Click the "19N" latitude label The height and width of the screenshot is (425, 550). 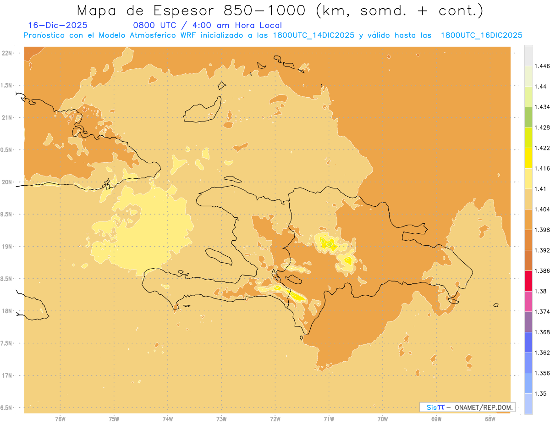[x=7, y=246]
